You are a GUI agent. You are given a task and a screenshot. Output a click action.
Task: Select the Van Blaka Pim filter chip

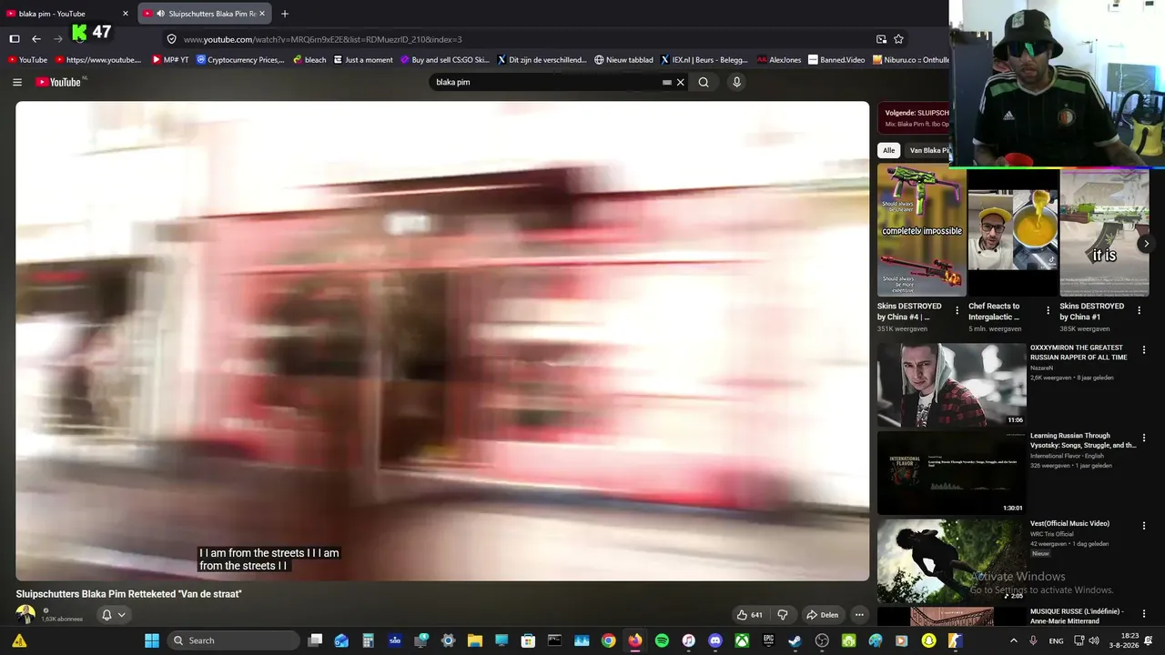pos(927,150)
